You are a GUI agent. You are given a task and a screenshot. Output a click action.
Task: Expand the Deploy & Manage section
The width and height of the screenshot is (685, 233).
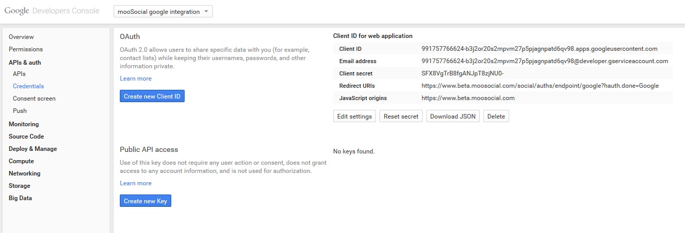click(33, 149)
